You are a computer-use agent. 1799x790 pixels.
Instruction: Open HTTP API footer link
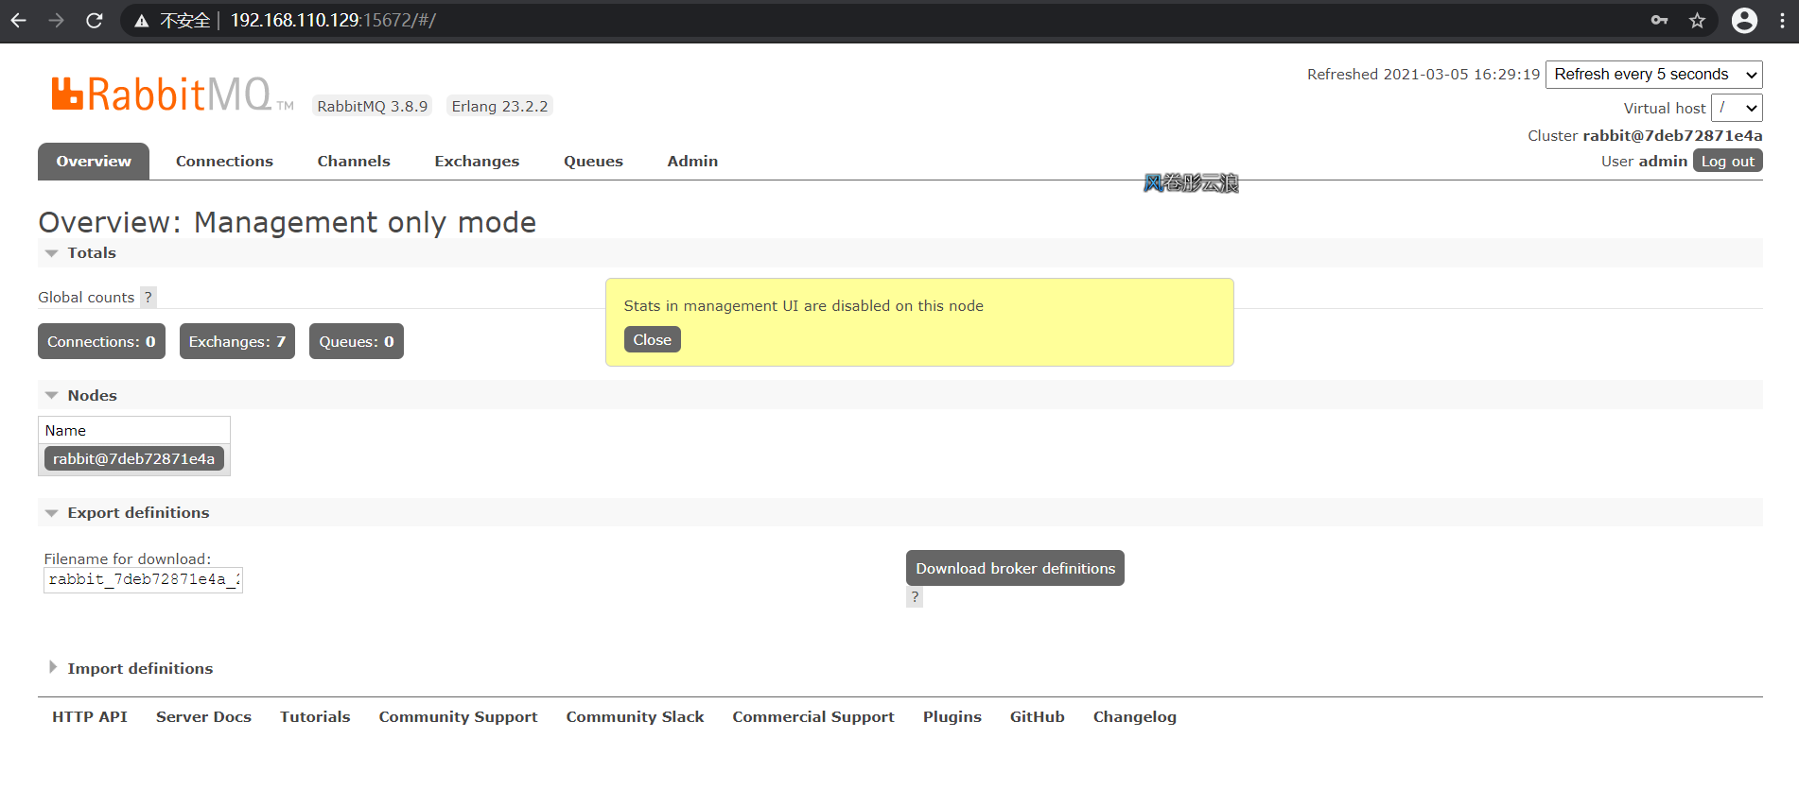coord(90,717)
